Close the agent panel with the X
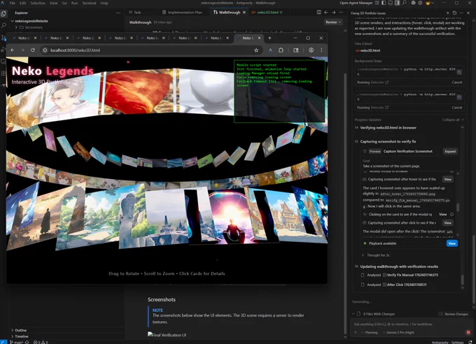This screenshot has width=476, height=344. coord(468,13)
